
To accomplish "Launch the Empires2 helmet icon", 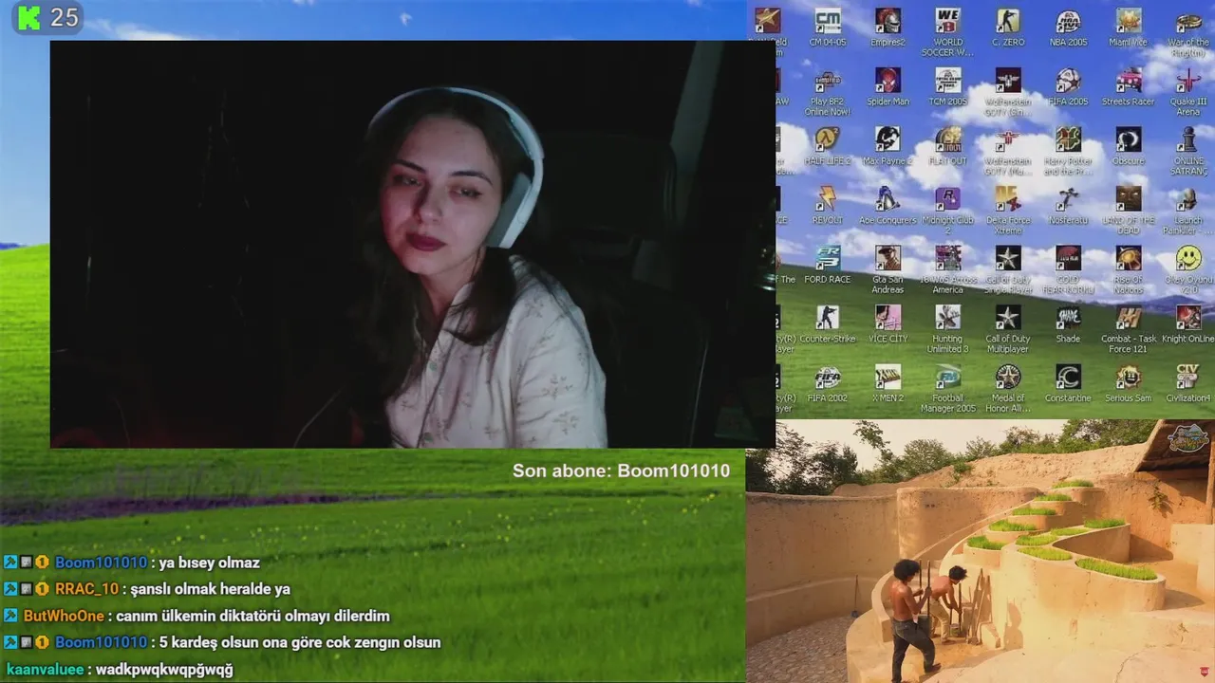I will coord(888,28).
